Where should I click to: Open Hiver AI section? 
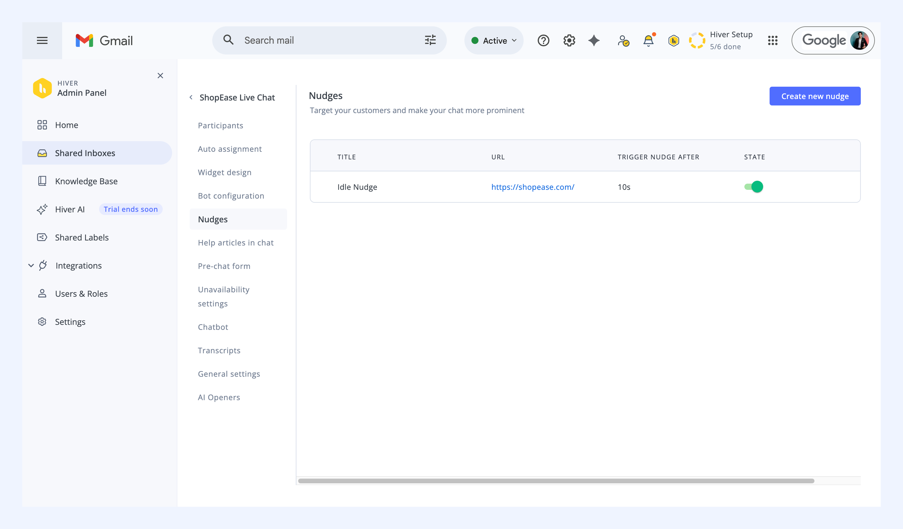point(70,209)
